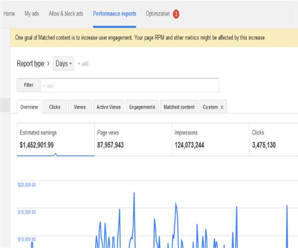This screenshot has height=248, width=298.
Task: Close the Custom tab with X
Action: point(222,107)
